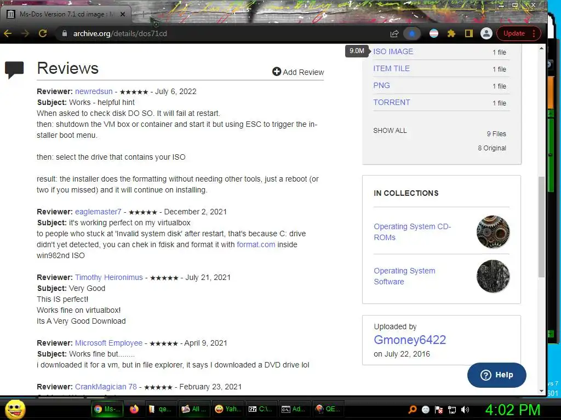Open the All ... taskbar item
The image size is (561, 420).
tap(194, 409)
